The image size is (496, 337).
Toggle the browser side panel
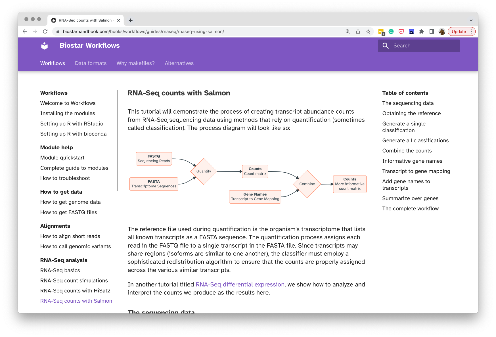point(432,32)
